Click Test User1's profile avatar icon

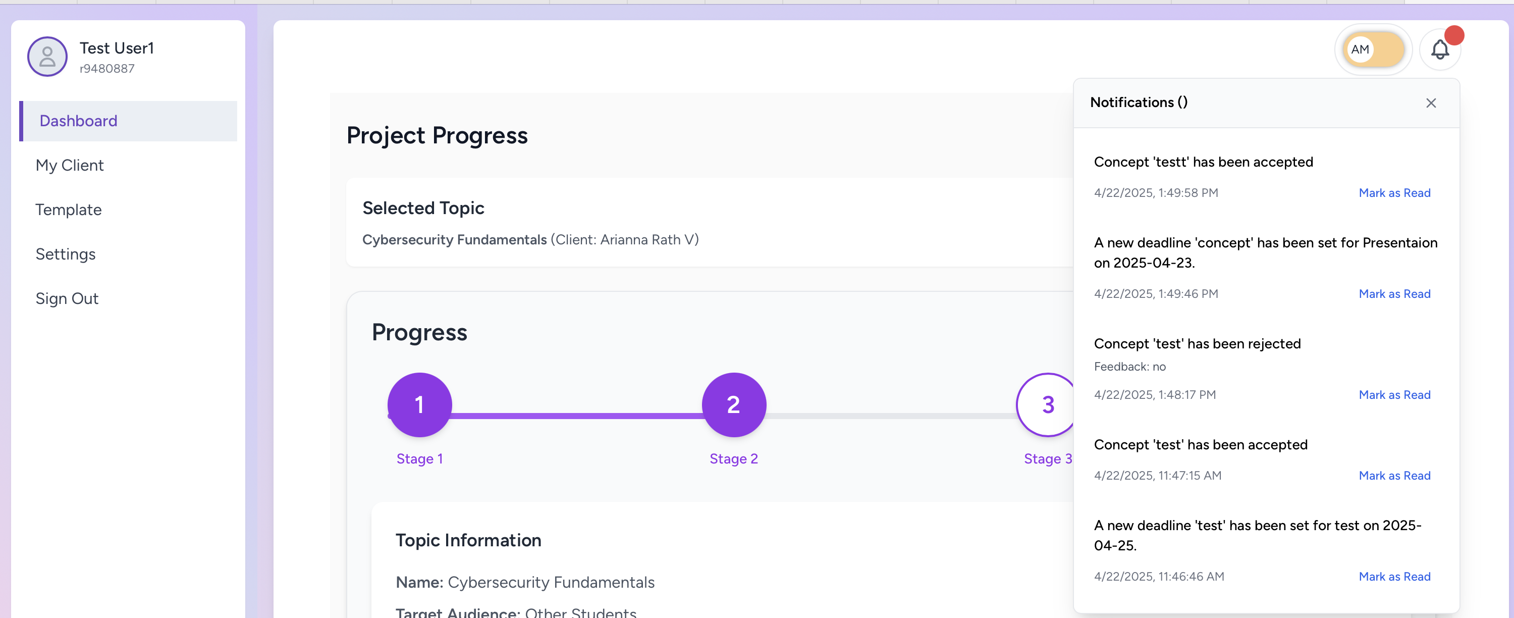tap(47, 57)
